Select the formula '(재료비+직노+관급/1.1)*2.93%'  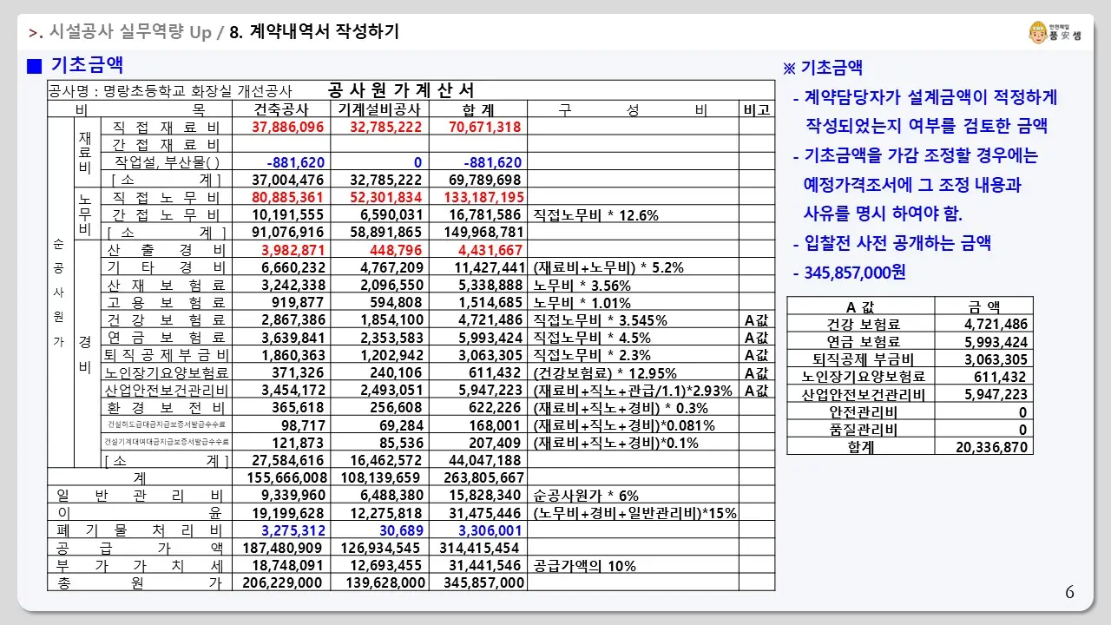click(x=633, y=391)
